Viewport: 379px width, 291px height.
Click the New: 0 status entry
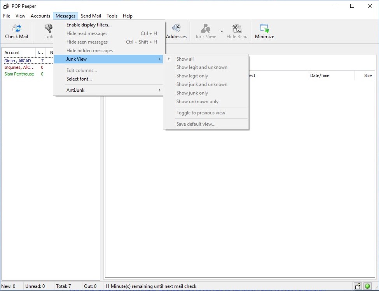click(9, 286)
